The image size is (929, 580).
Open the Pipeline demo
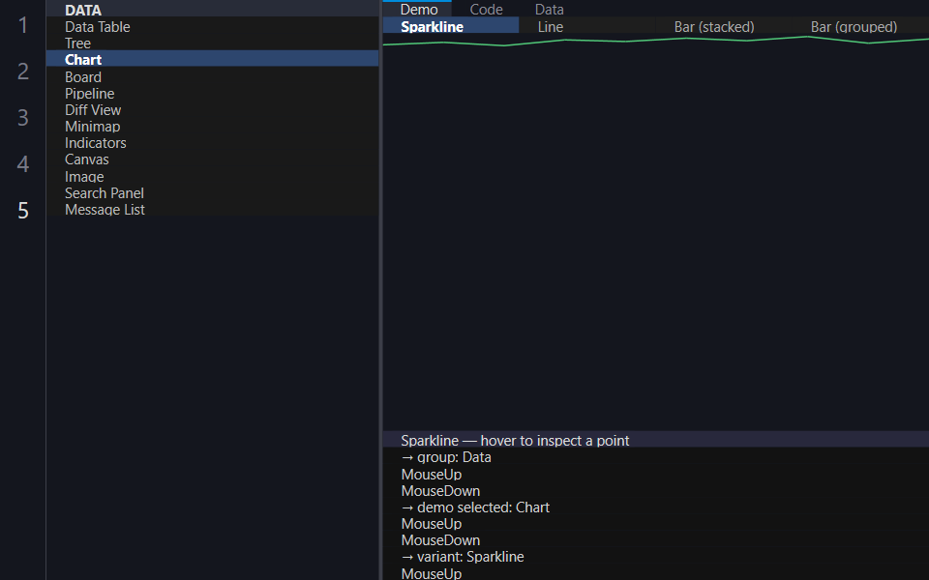click(212, 93)
